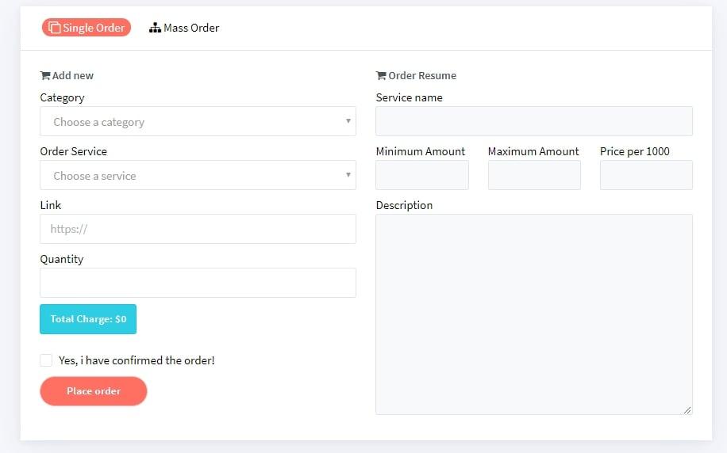The height and width of the screenshot is (453, 727).
Task: Click the copy icon in Single Order tab
Action: (x=55, y=28)
